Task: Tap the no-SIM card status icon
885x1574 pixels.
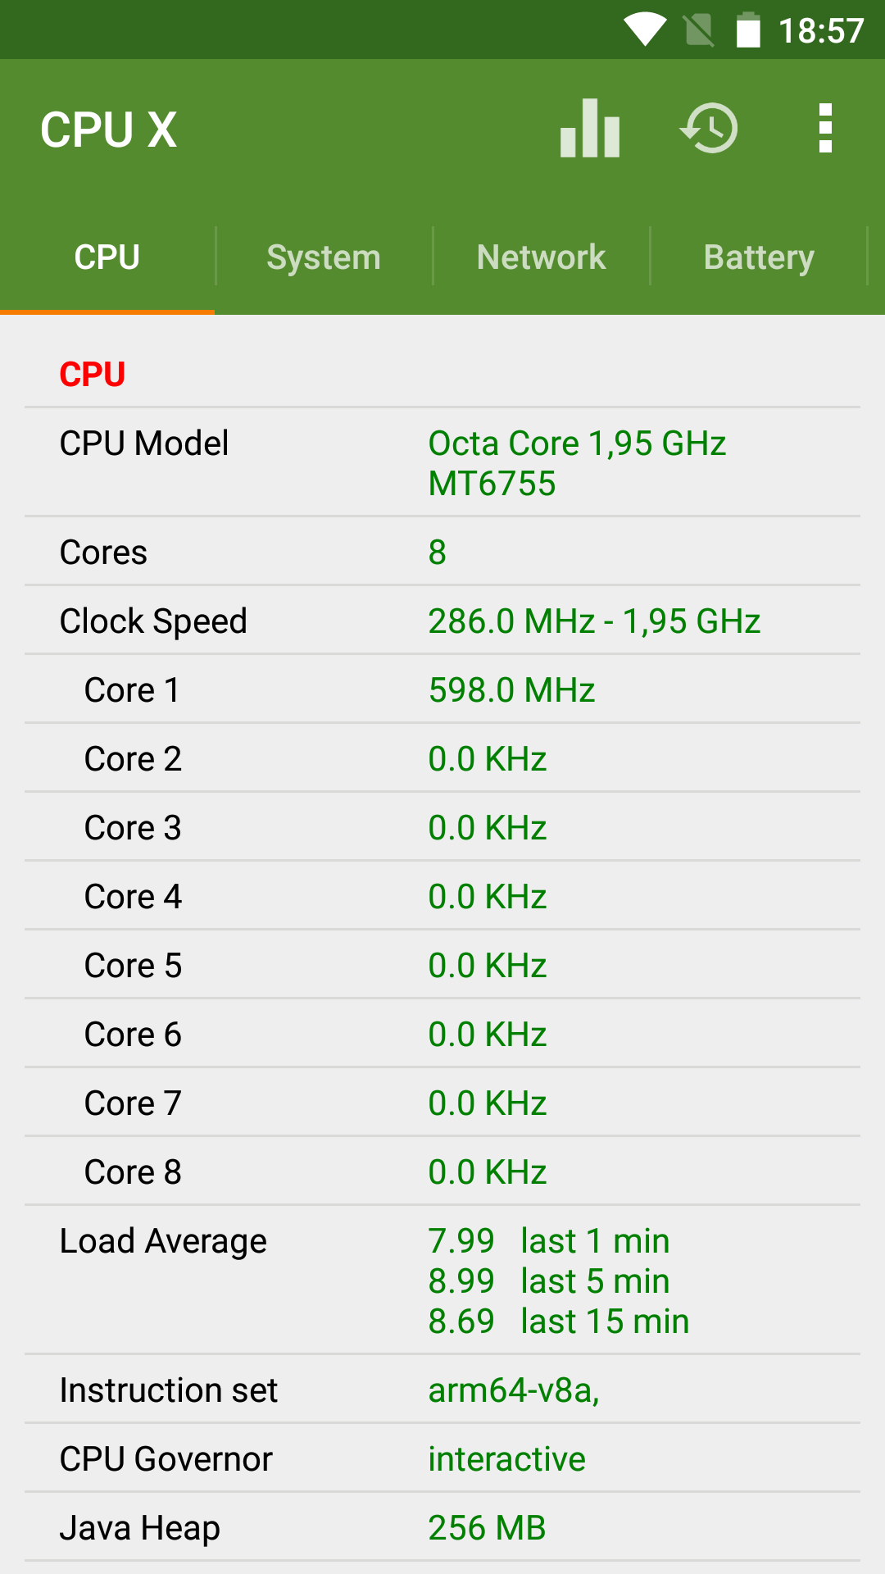Action: click(698, 30)
